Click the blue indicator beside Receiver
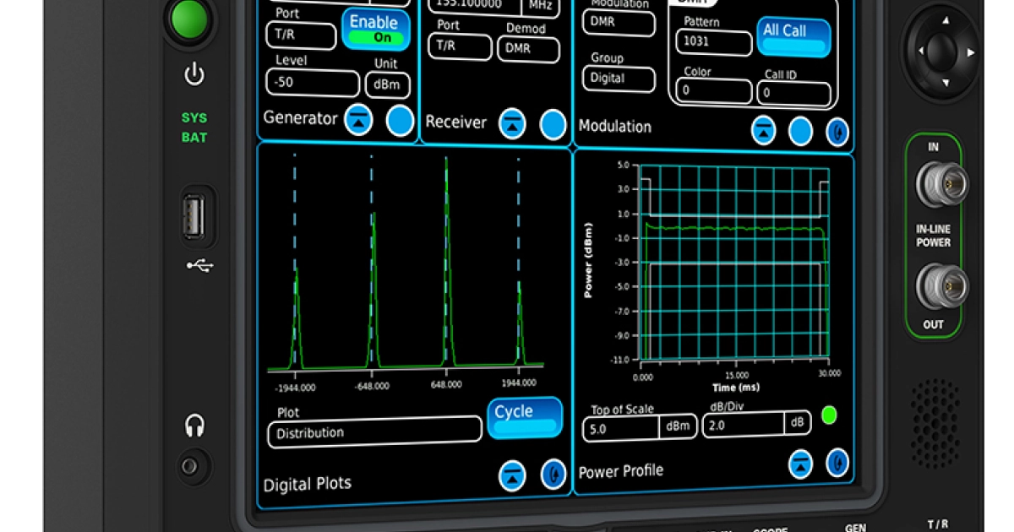The height and width of the screenshot is (532, 1014). [x=552, y=124]
